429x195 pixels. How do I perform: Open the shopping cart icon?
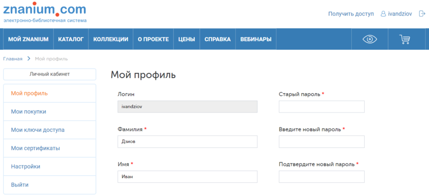(404, 39)
